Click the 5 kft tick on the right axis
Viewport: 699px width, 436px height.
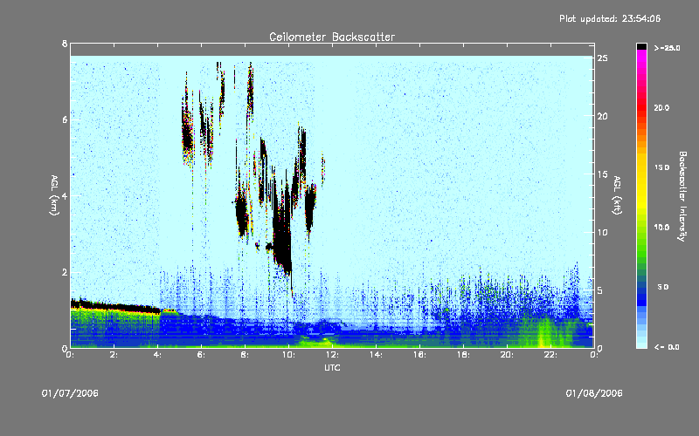(x=600, y=290)
